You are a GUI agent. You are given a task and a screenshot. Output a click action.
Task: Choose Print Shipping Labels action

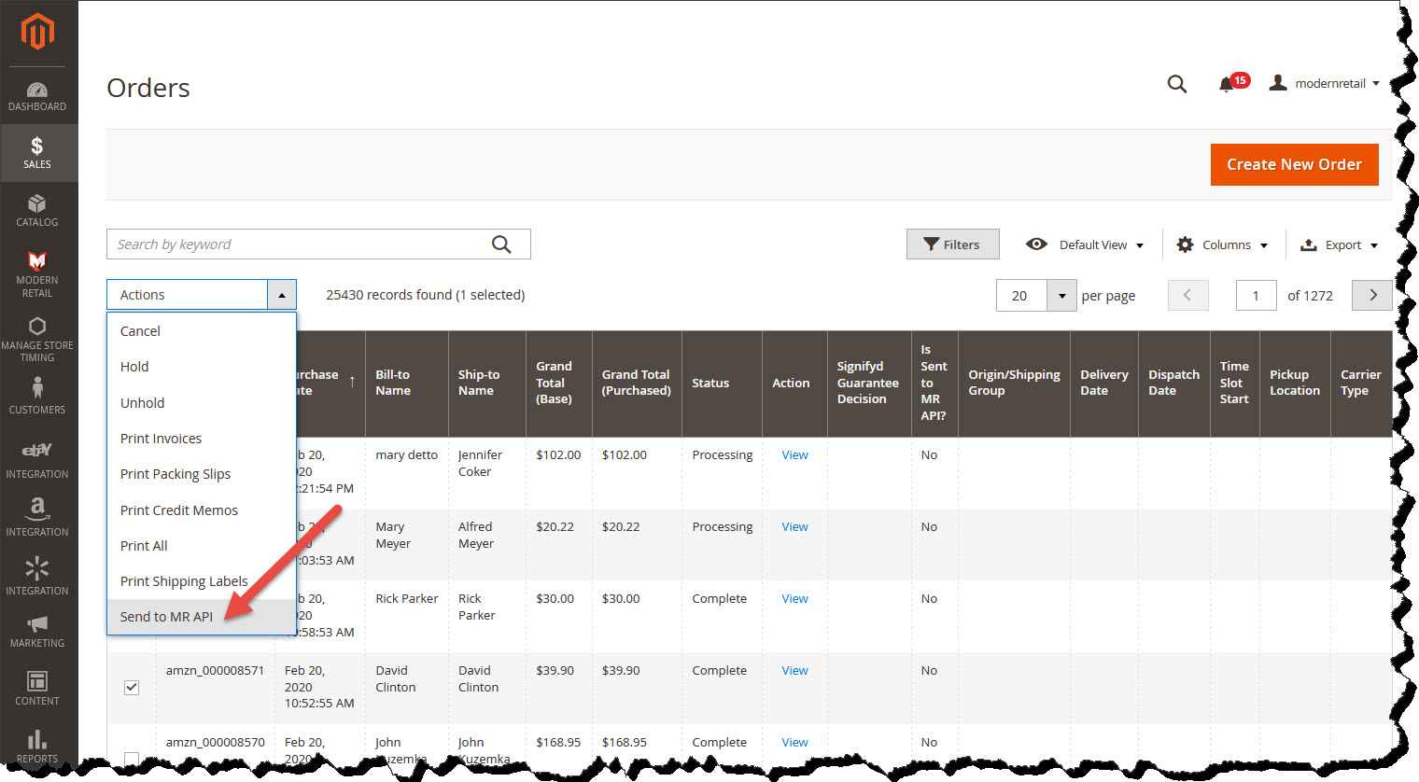click(x=202, y=581)
